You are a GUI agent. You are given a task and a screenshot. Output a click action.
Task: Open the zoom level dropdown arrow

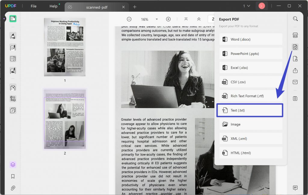point(157,19)
